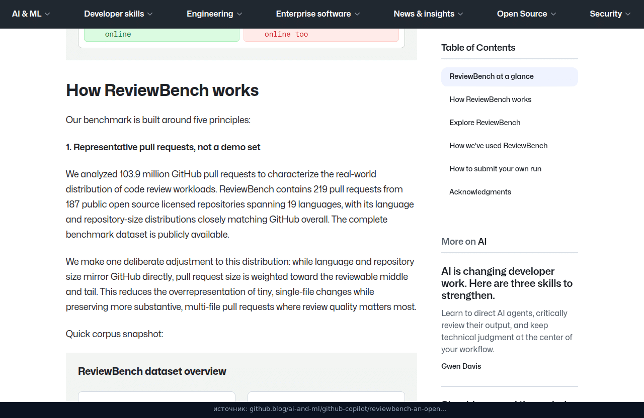Open the Open Source menu label

point(522,14)
